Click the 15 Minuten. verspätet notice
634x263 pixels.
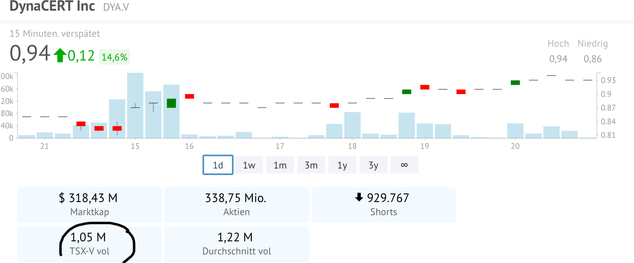tap(55, 34)
